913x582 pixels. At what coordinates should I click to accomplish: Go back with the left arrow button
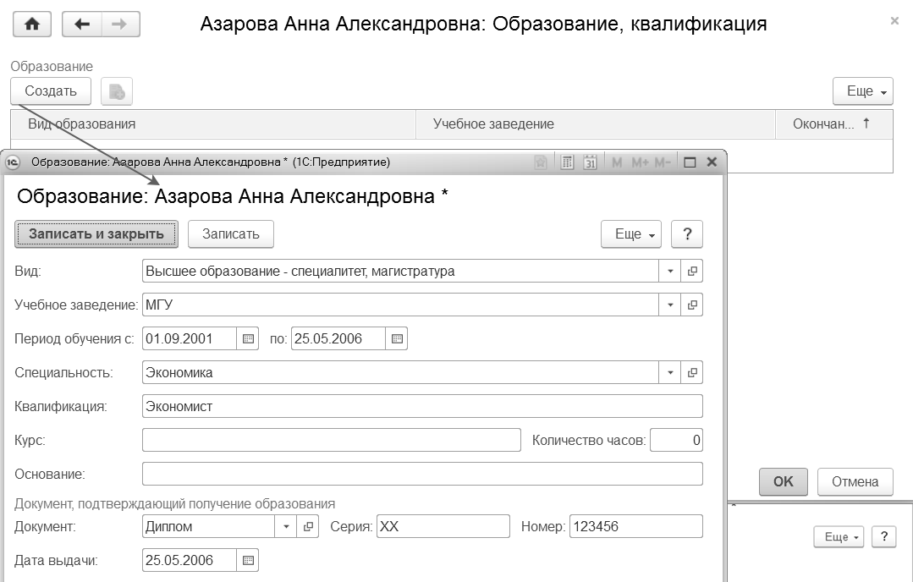82,25
